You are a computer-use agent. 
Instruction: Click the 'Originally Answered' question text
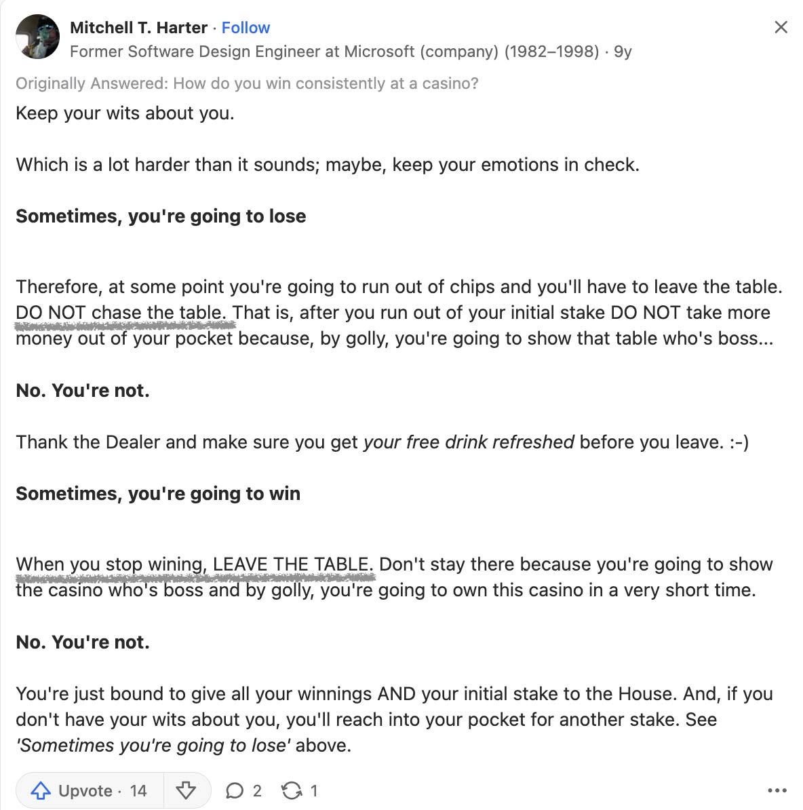click(x=247, y=83)
